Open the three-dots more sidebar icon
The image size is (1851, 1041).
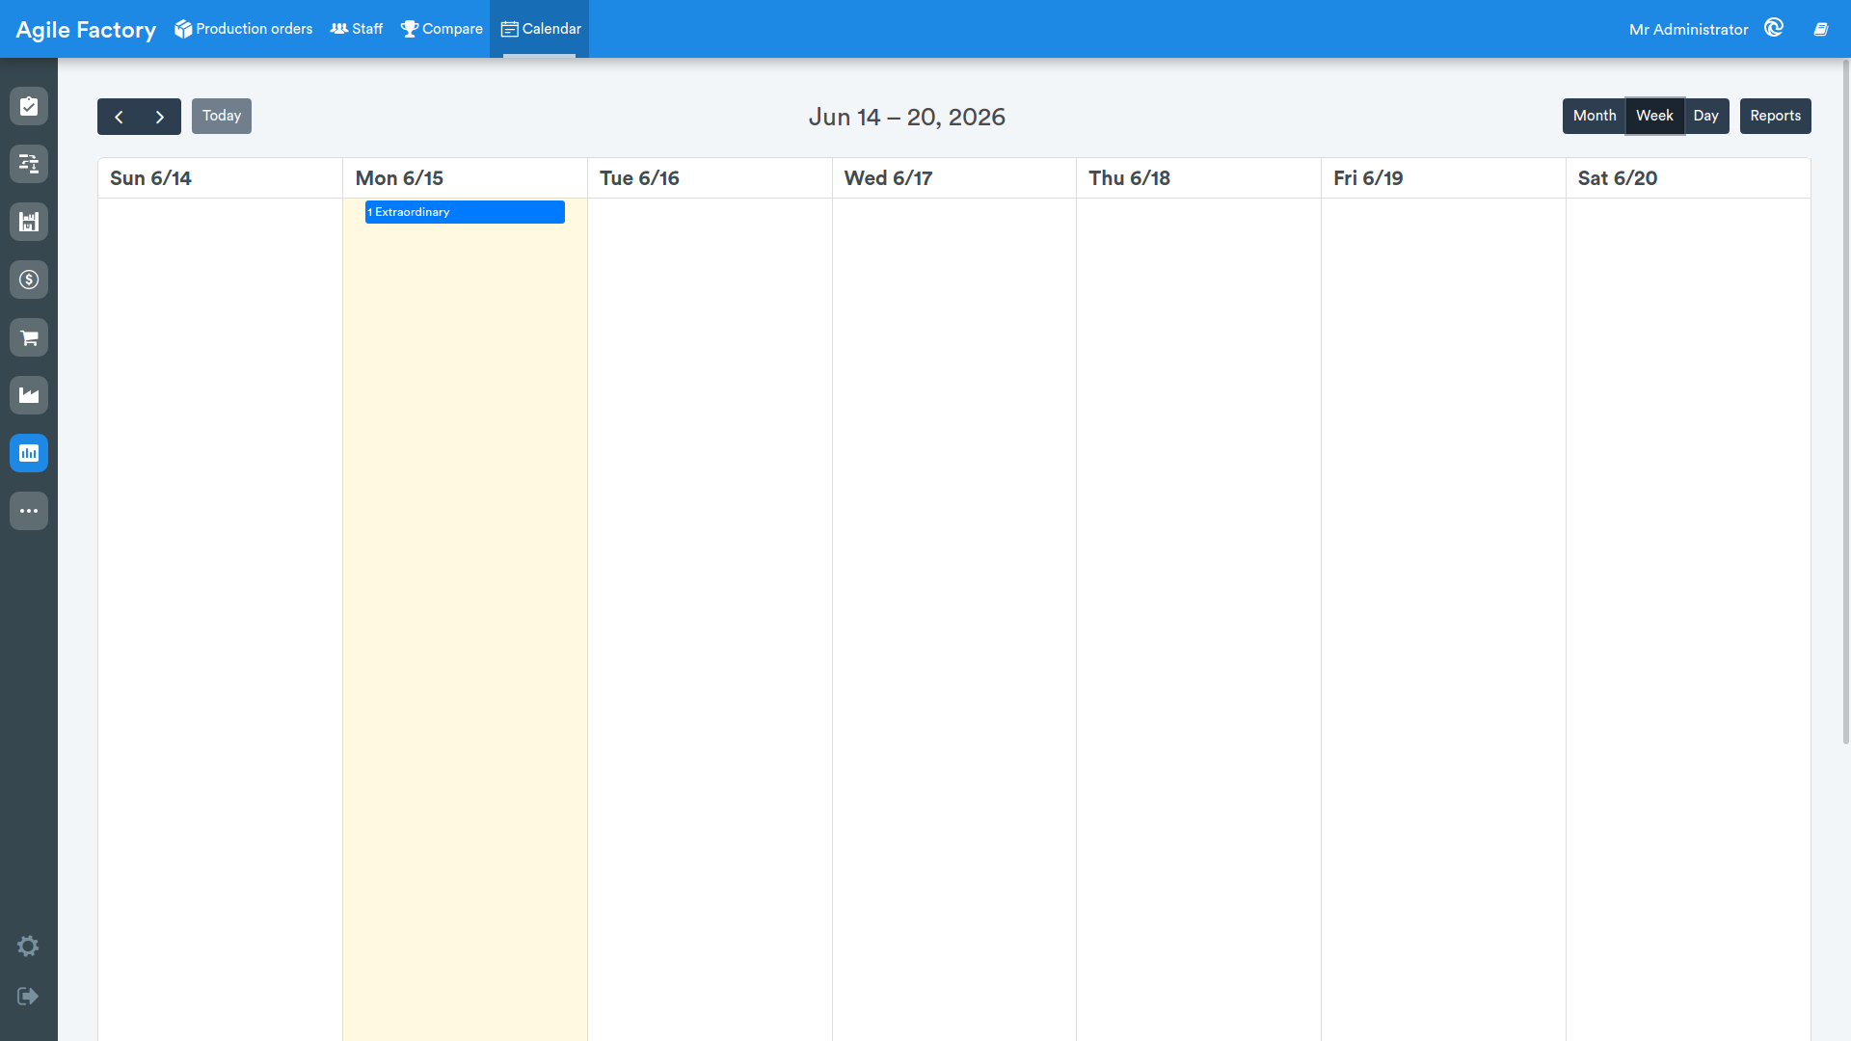[x=29, y=511]
